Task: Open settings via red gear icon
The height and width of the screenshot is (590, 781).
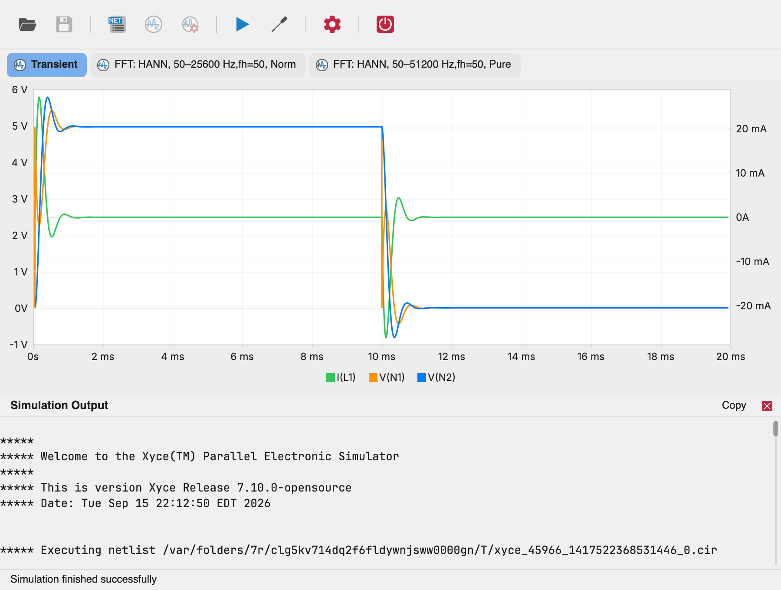Action: (x=332, y=24)
